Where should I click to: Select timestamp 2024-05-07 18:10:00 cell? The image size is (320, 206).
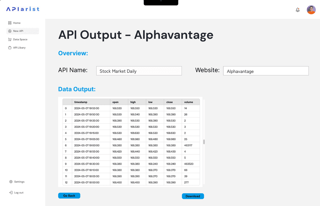pyautogui.click(x=91, y=170)
